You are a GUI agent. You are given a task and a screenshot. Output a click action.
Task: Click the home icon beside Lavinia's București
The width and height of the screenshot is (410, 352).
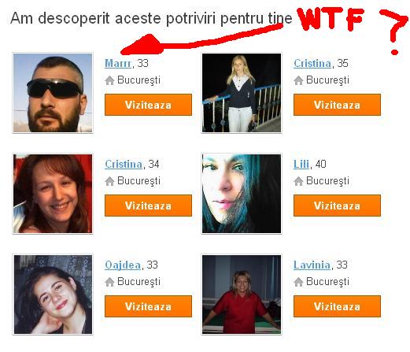[x=298, y=282]
